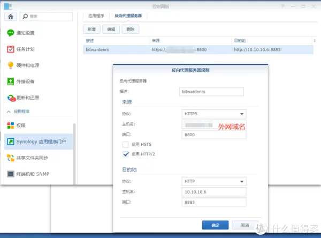Sort by the 目的地 column header
Viewport: 321px width, 238px height.
[272, 41]
